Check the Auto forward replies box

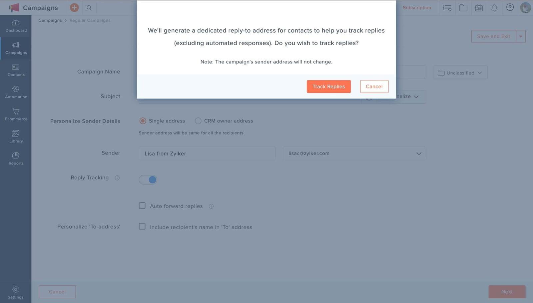[x=142, y=206]
